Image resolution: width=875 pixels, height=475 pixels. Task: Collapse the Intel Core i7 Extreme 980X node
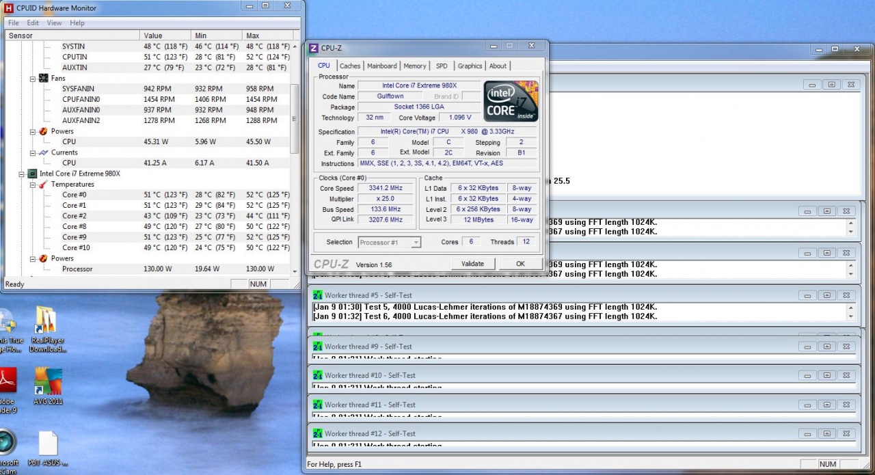(x=21, y=174)
